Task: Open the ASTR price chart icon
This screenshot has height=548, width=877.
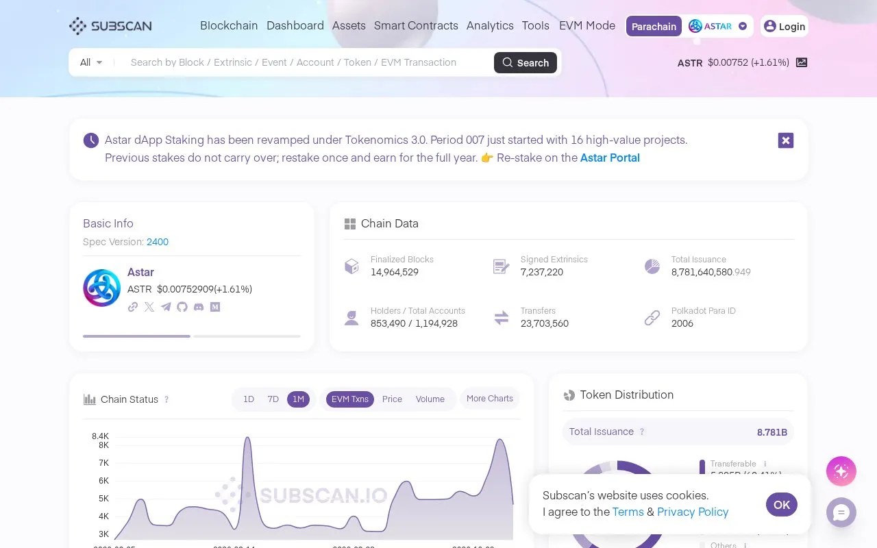Action: pos(802,62)
